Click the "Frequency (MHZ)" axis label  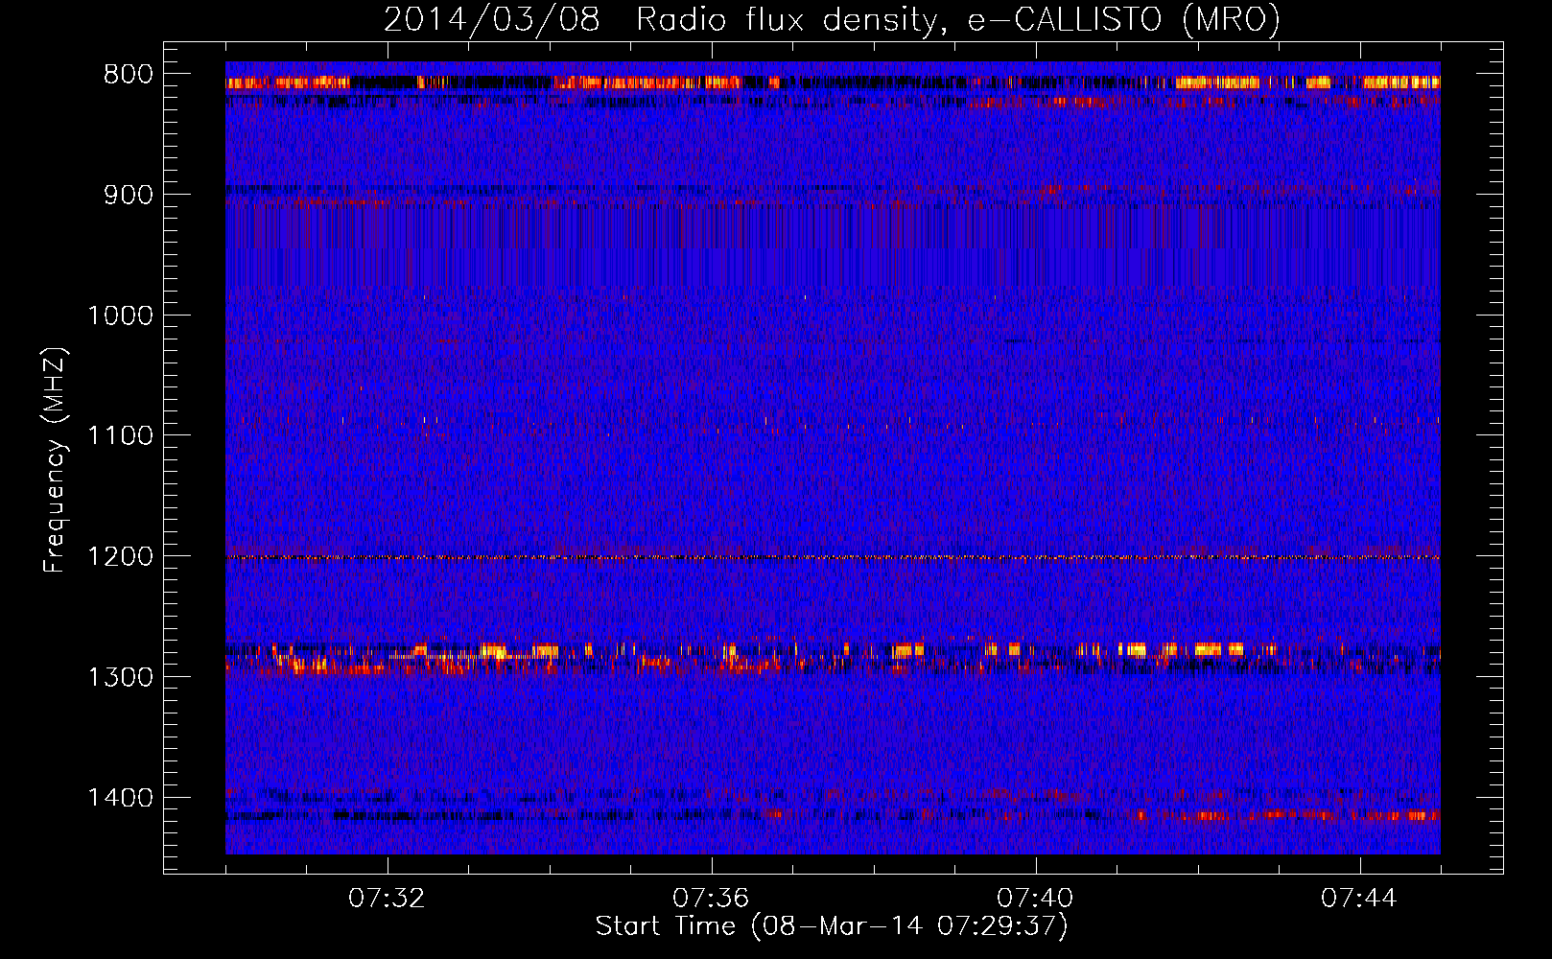(x=56, y=460)
